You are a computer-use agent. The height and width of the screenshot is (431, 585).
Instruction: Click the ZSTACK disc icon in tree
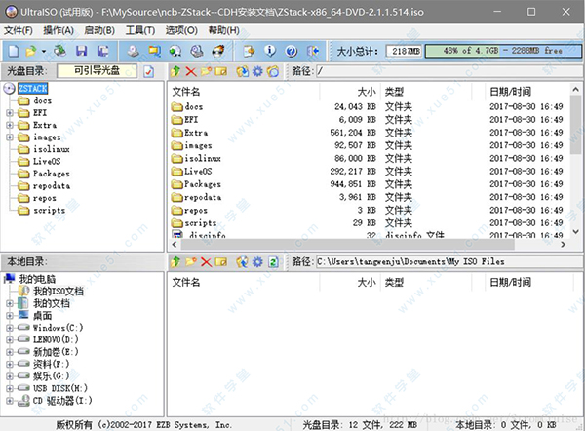[x=11, y=88]
